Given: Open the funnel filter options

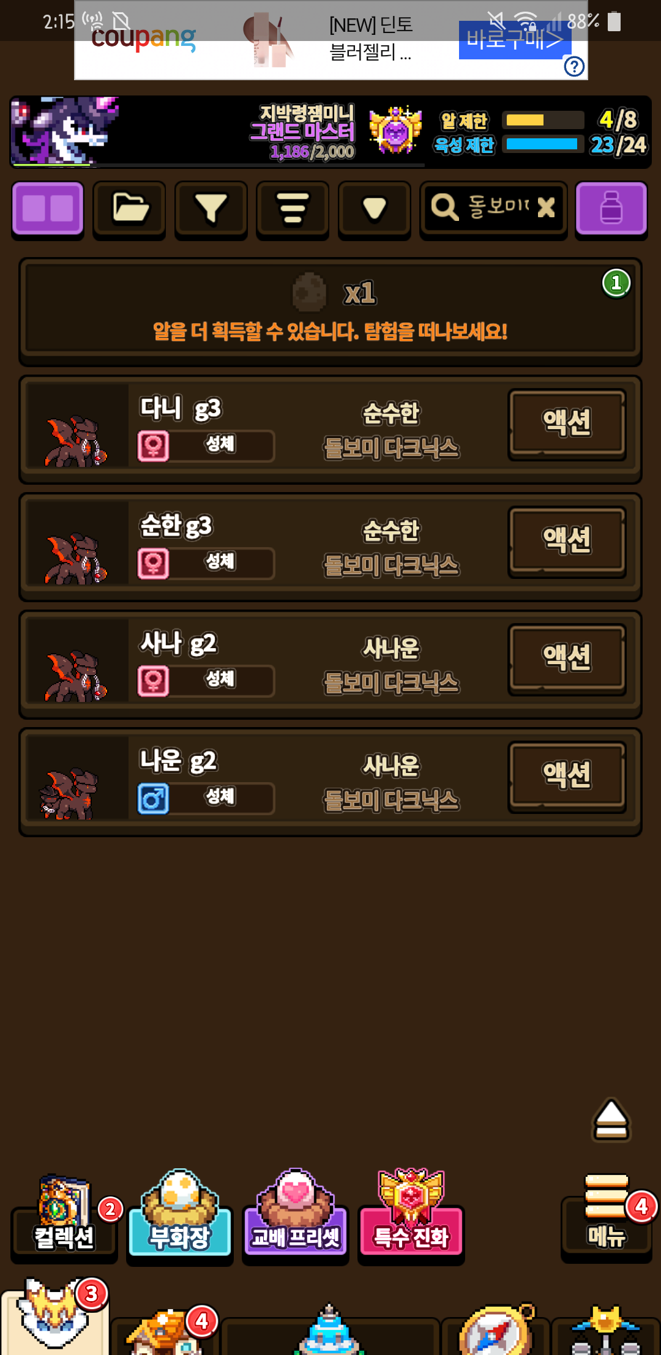Looking at the screenshot, I should point(211,209).
